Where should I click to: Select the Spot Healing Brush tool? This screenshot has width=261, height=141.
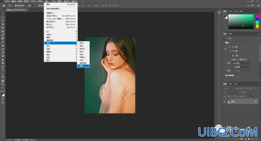click(x=3, y=38)
